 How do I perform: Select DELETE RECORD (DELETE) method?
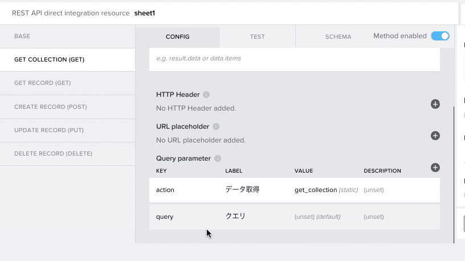coord(68,154)
